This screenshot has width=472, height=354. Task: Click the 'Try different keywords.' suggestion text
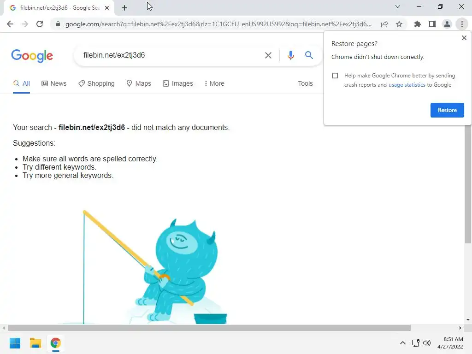[x=59, y=167]
